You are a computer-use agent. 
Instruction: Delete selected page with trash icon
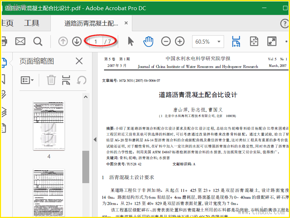pyautogui.click(x=51, y=80)
